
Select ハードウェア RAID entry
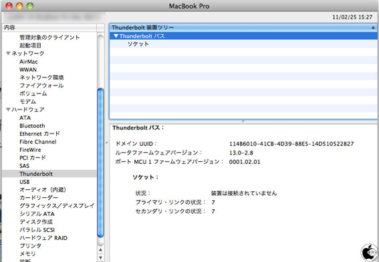(43, 238)
